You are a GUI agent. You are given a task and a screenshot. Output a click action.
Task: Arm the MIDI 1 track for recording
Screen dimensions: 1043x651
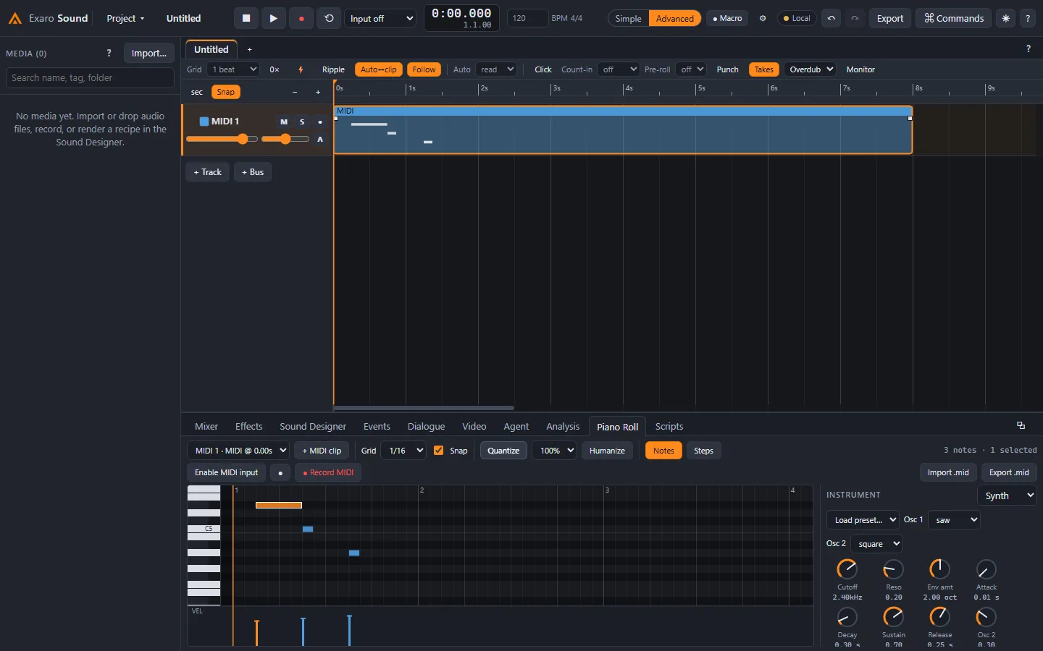point(320,122)
